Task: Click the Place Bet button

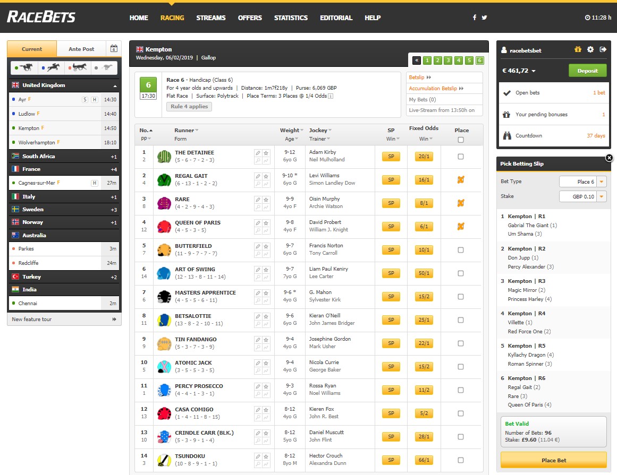Action: pyautogui.click(x=554, y=460)
